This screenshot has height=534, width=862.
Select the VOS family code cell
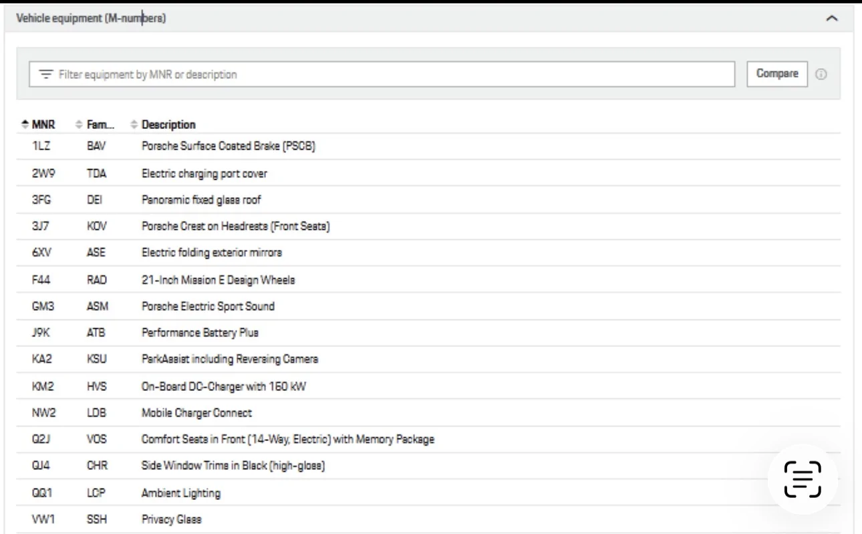97,439
